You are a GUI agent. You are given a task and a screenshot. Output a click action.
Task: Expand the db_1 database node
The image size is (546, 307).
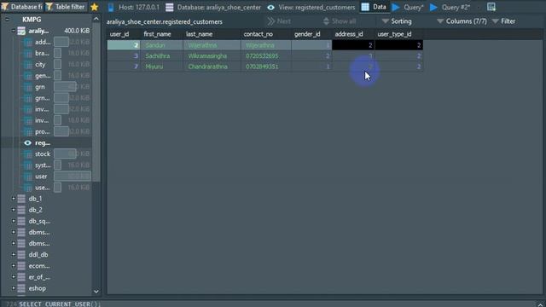(x=14, y=199)
